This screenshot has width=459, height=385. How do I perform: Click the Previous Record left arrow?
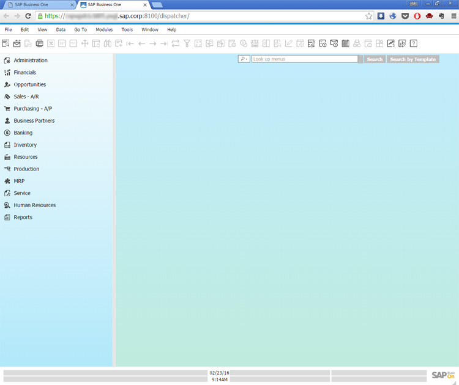tap(141, 43)
